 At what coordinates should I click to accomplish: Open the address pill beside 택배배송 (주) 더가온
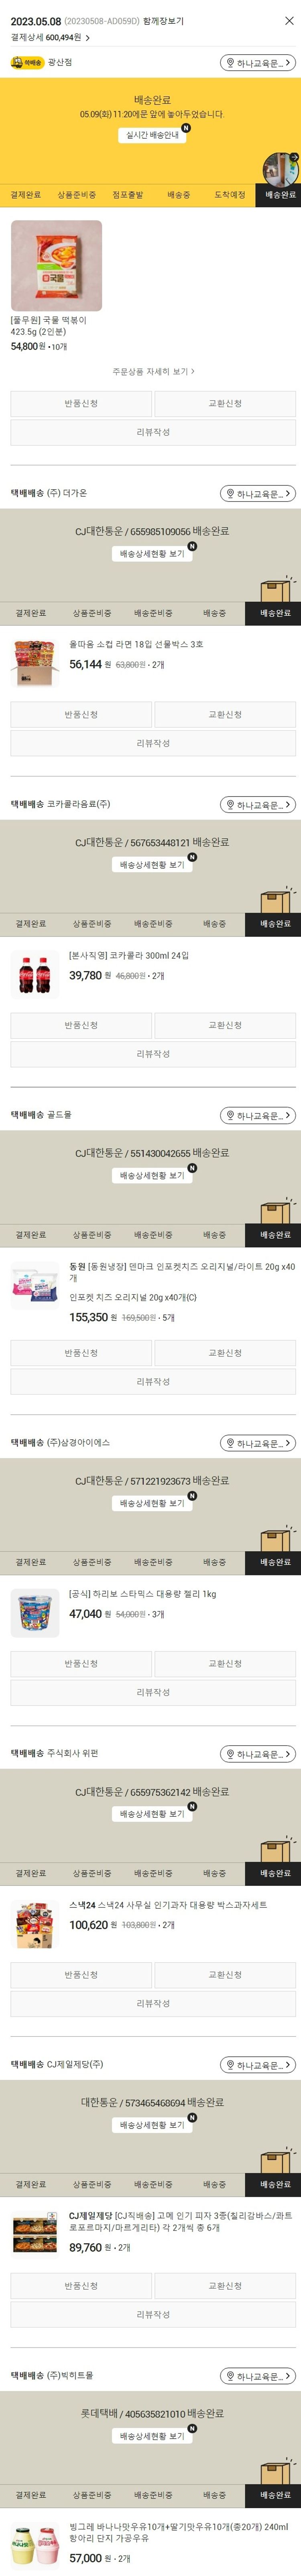(258, 493)
